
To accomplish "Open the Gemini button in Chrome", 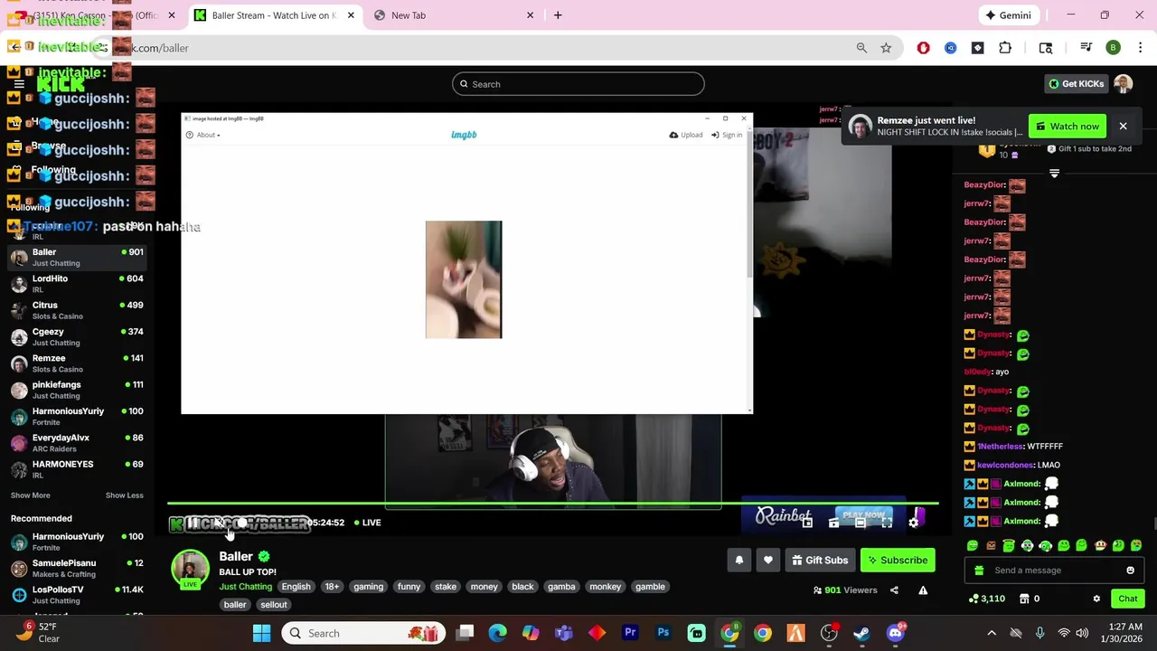I will [x=1011, y=15].
